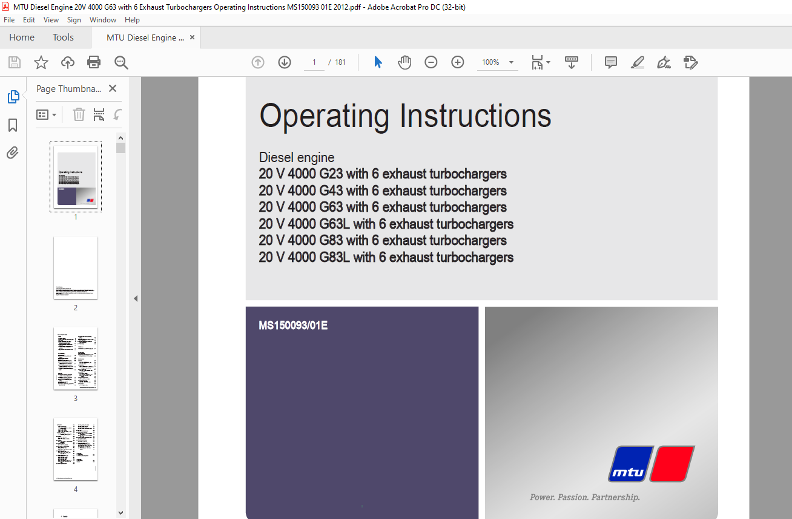Image resolution: width=792 pixels, height=519 pixels.
Task: Zoom out with the minus icon
Action: tap(431, 62)
